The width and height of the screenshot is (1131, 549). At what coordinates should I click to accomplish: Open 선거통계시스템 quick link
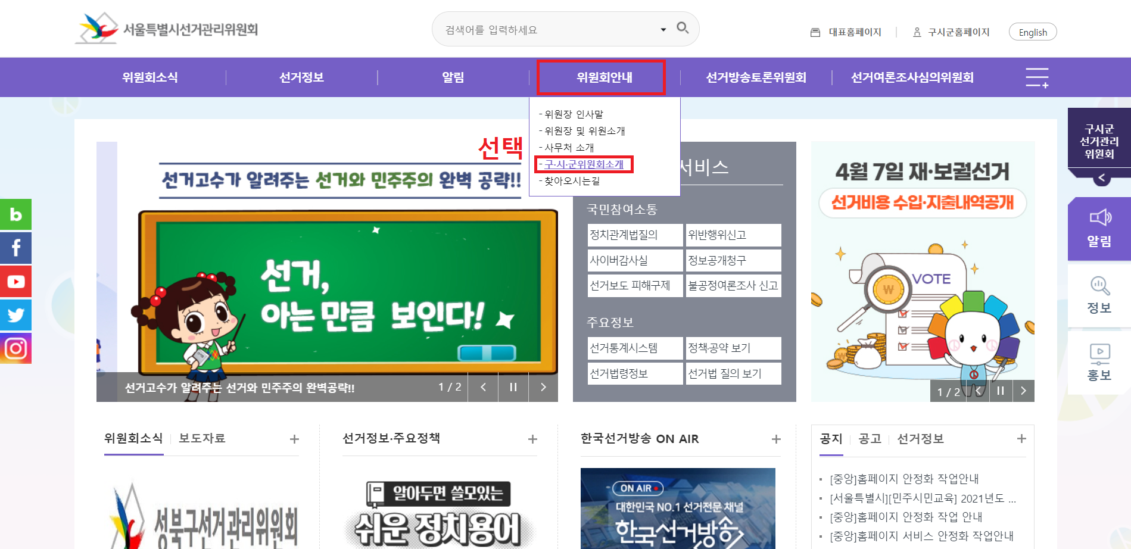click(635, 348)
